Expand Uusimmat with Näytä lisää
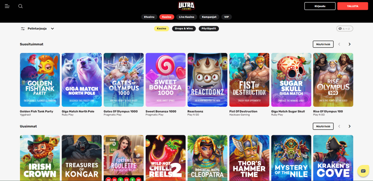Screen dimensions: 373x181 tap(323, 126)
